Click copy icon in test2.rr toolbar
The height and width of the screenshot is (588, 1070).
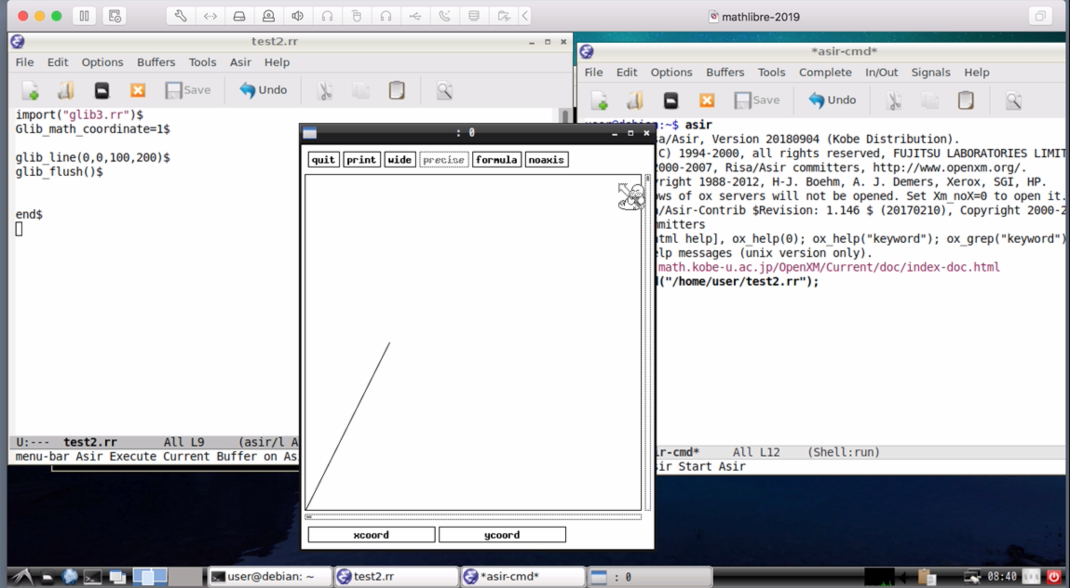pyautogui.click(x=361, y=90)
